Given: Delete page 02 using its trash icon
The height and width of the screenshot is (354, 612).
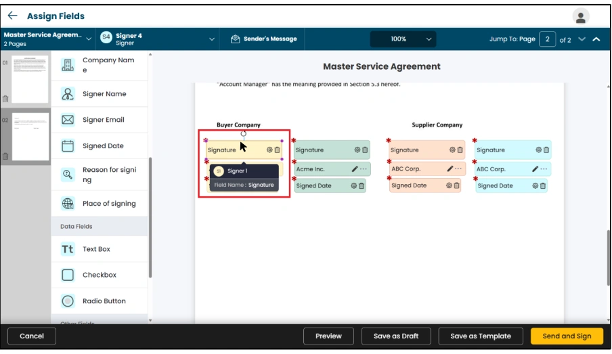Looking at the screenshot, I should [x=5, y=156].
